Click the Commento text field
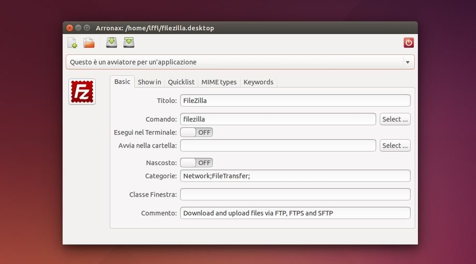476x264 pixels. 295,213
